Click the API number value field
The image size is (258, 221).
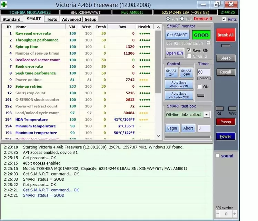pos(226,214)
